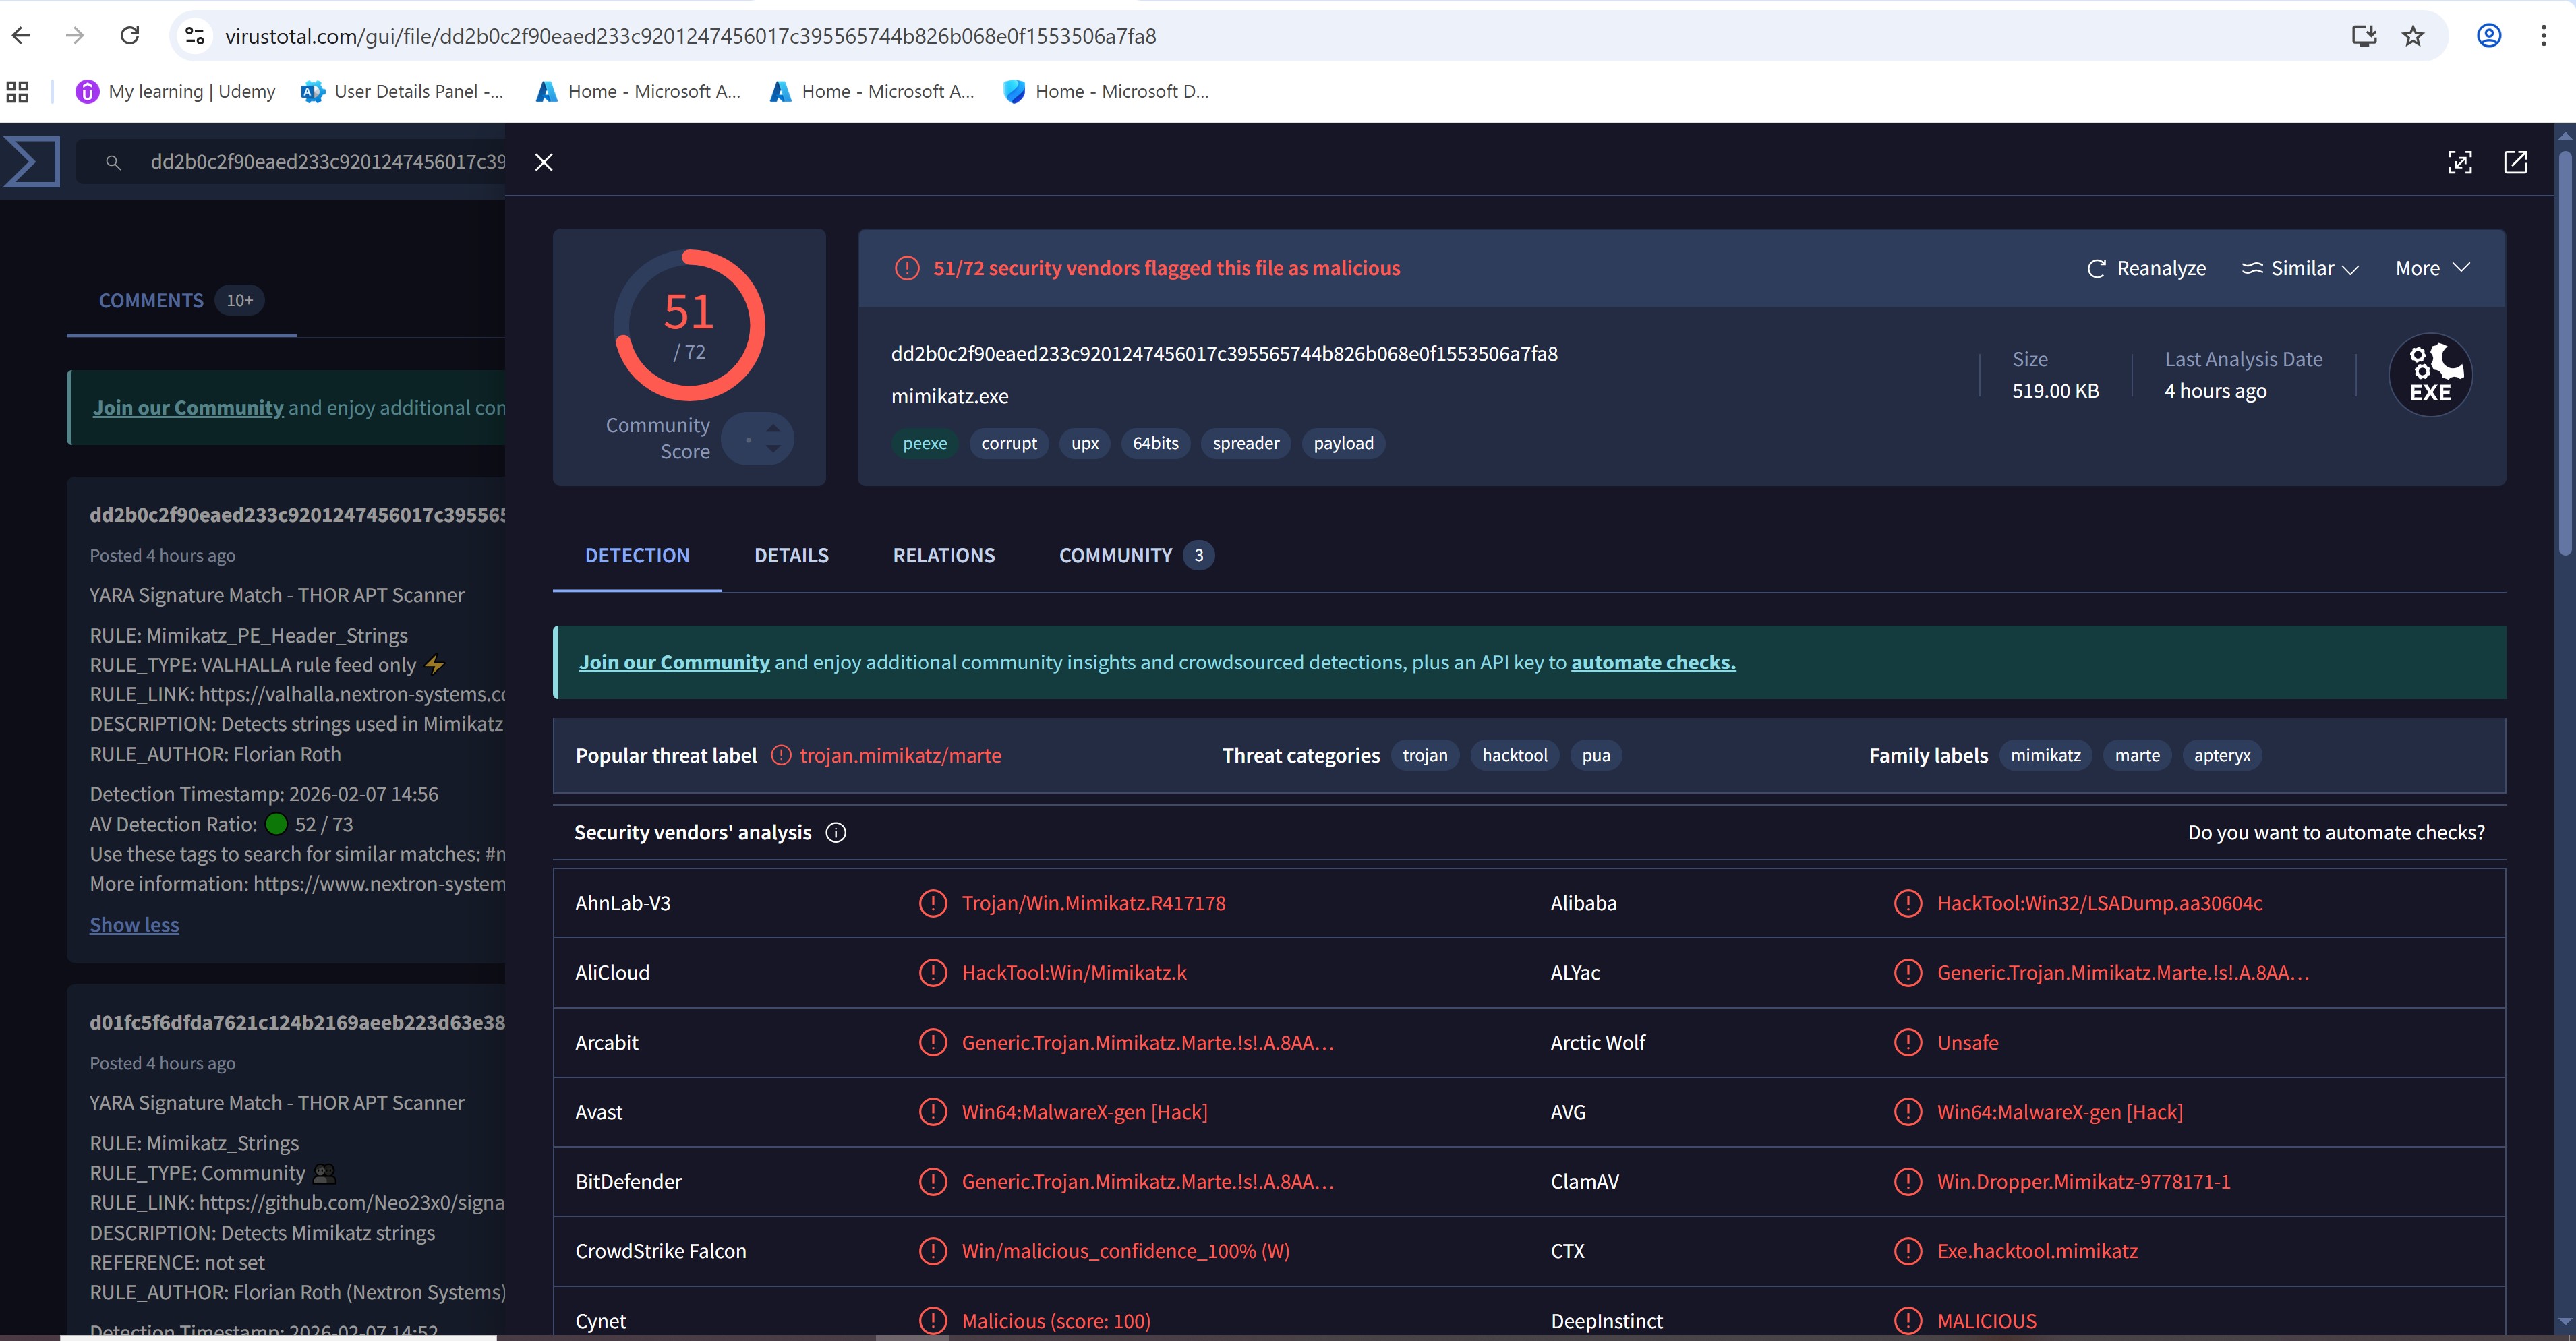Open Chrome three-dot menu
The width and height of the screenshot is (2576, 1341).
2543,36
